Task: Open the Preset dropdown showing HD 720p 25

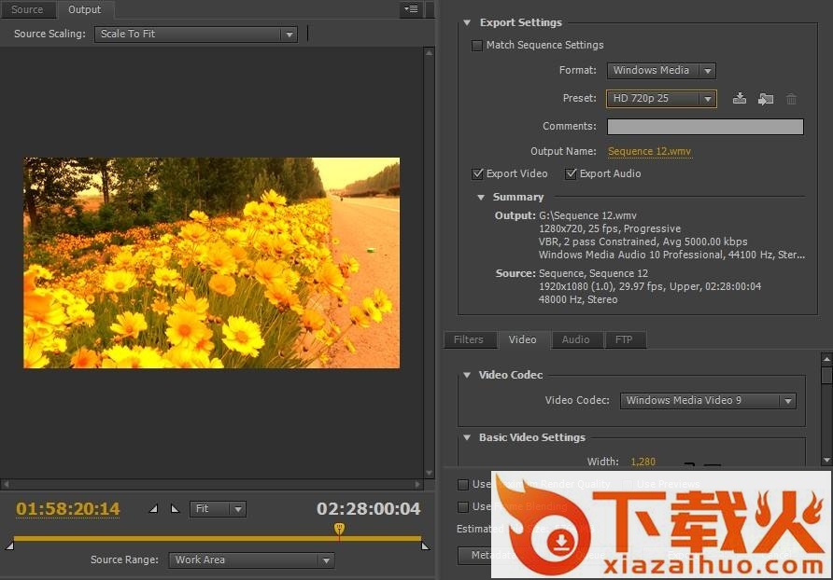Action: 661,99
